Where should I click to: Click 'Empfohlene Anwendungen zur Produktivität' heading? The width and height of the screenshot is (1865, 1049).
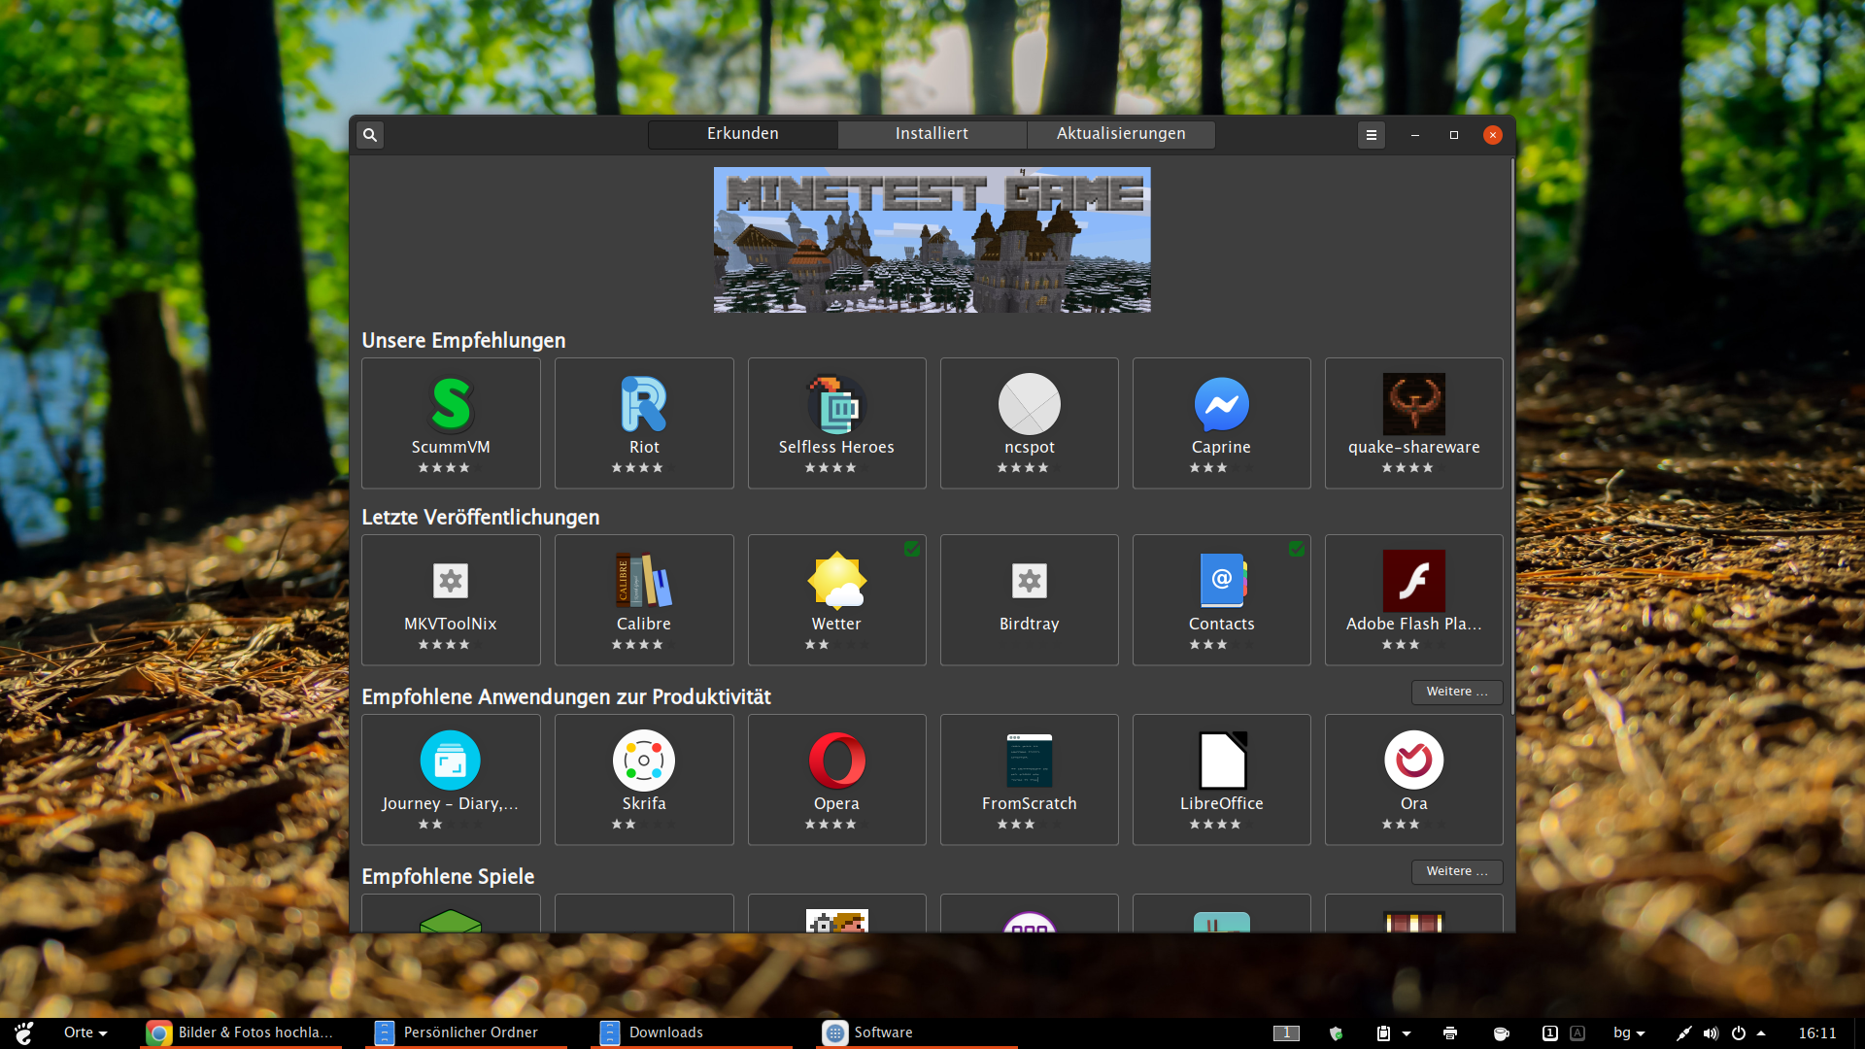click(x=566, y=697)
